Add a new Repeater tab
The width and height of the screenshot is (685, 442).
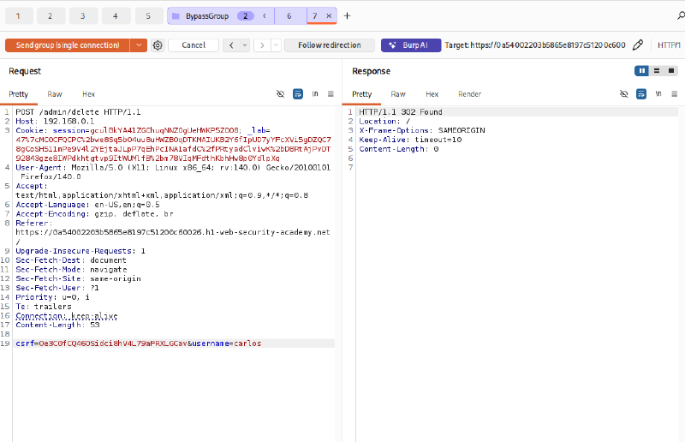348,16
